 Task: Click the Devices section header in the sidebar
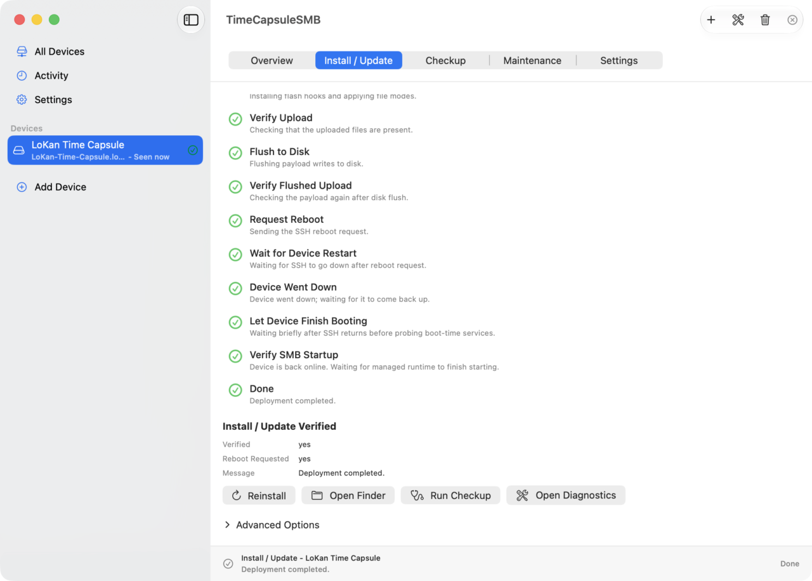27,128
